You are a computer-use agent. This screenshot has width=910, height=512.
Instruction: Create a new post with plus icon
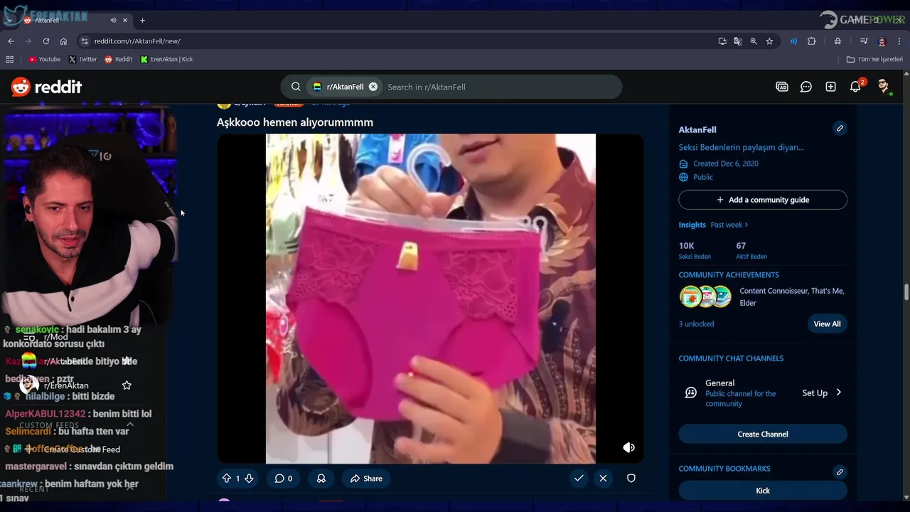(830, 87)
